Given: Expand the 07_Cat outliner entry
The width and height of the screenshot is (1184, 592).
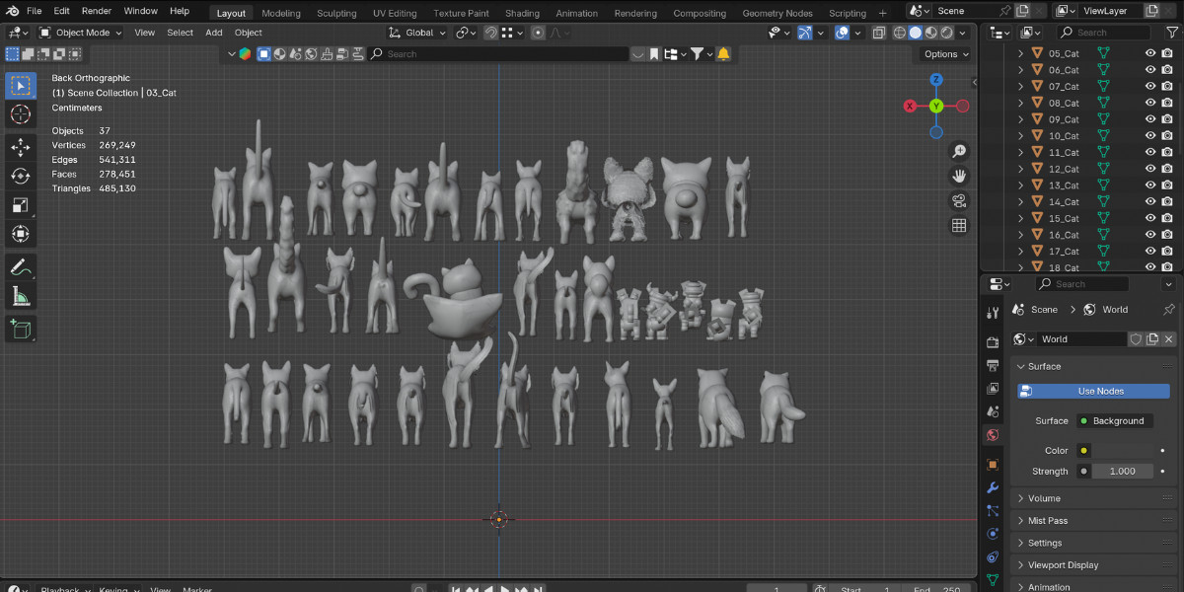Looking at the screenshot, I should tap(1021, 87).
